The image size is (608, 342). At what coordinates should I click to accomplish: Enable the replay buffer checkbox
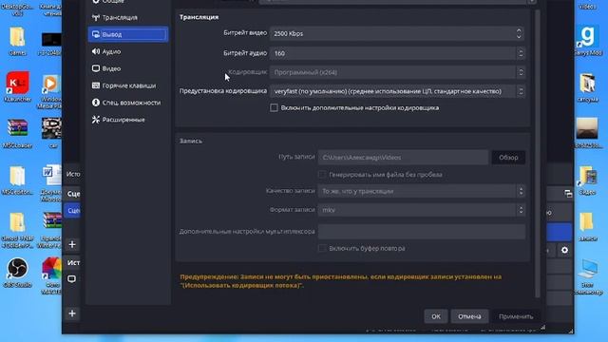(x=322, y=248)
